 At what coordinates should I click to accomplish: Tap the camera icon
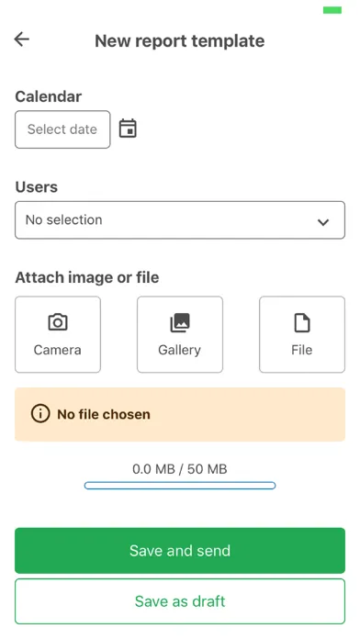(x=58, y=322)
